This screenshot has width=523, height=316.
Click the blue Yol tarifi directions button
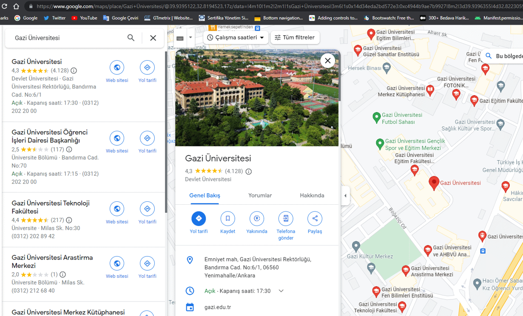click(199, 223)
